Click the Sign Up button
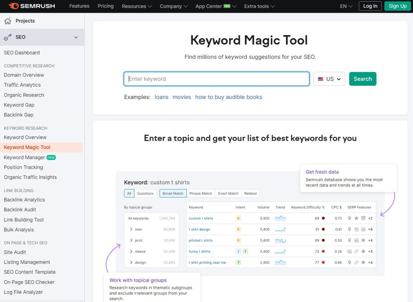Image resolution: width=413 pixels, height=302 pixels. (397, 6)
